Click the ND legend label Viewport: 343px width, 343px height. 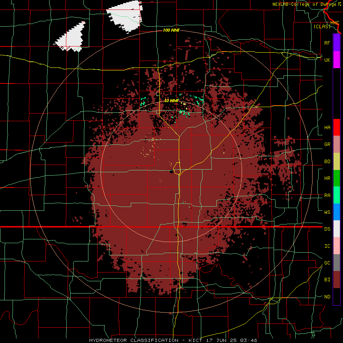coord(327,297)
